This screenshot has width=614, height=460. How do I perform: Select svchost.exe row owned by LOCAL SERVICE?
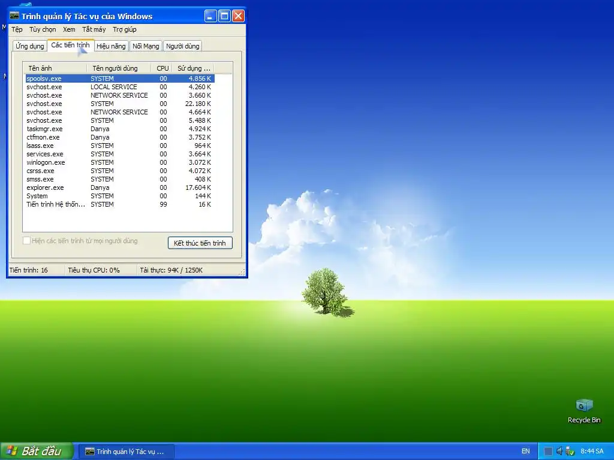click(x=119, y=87)
